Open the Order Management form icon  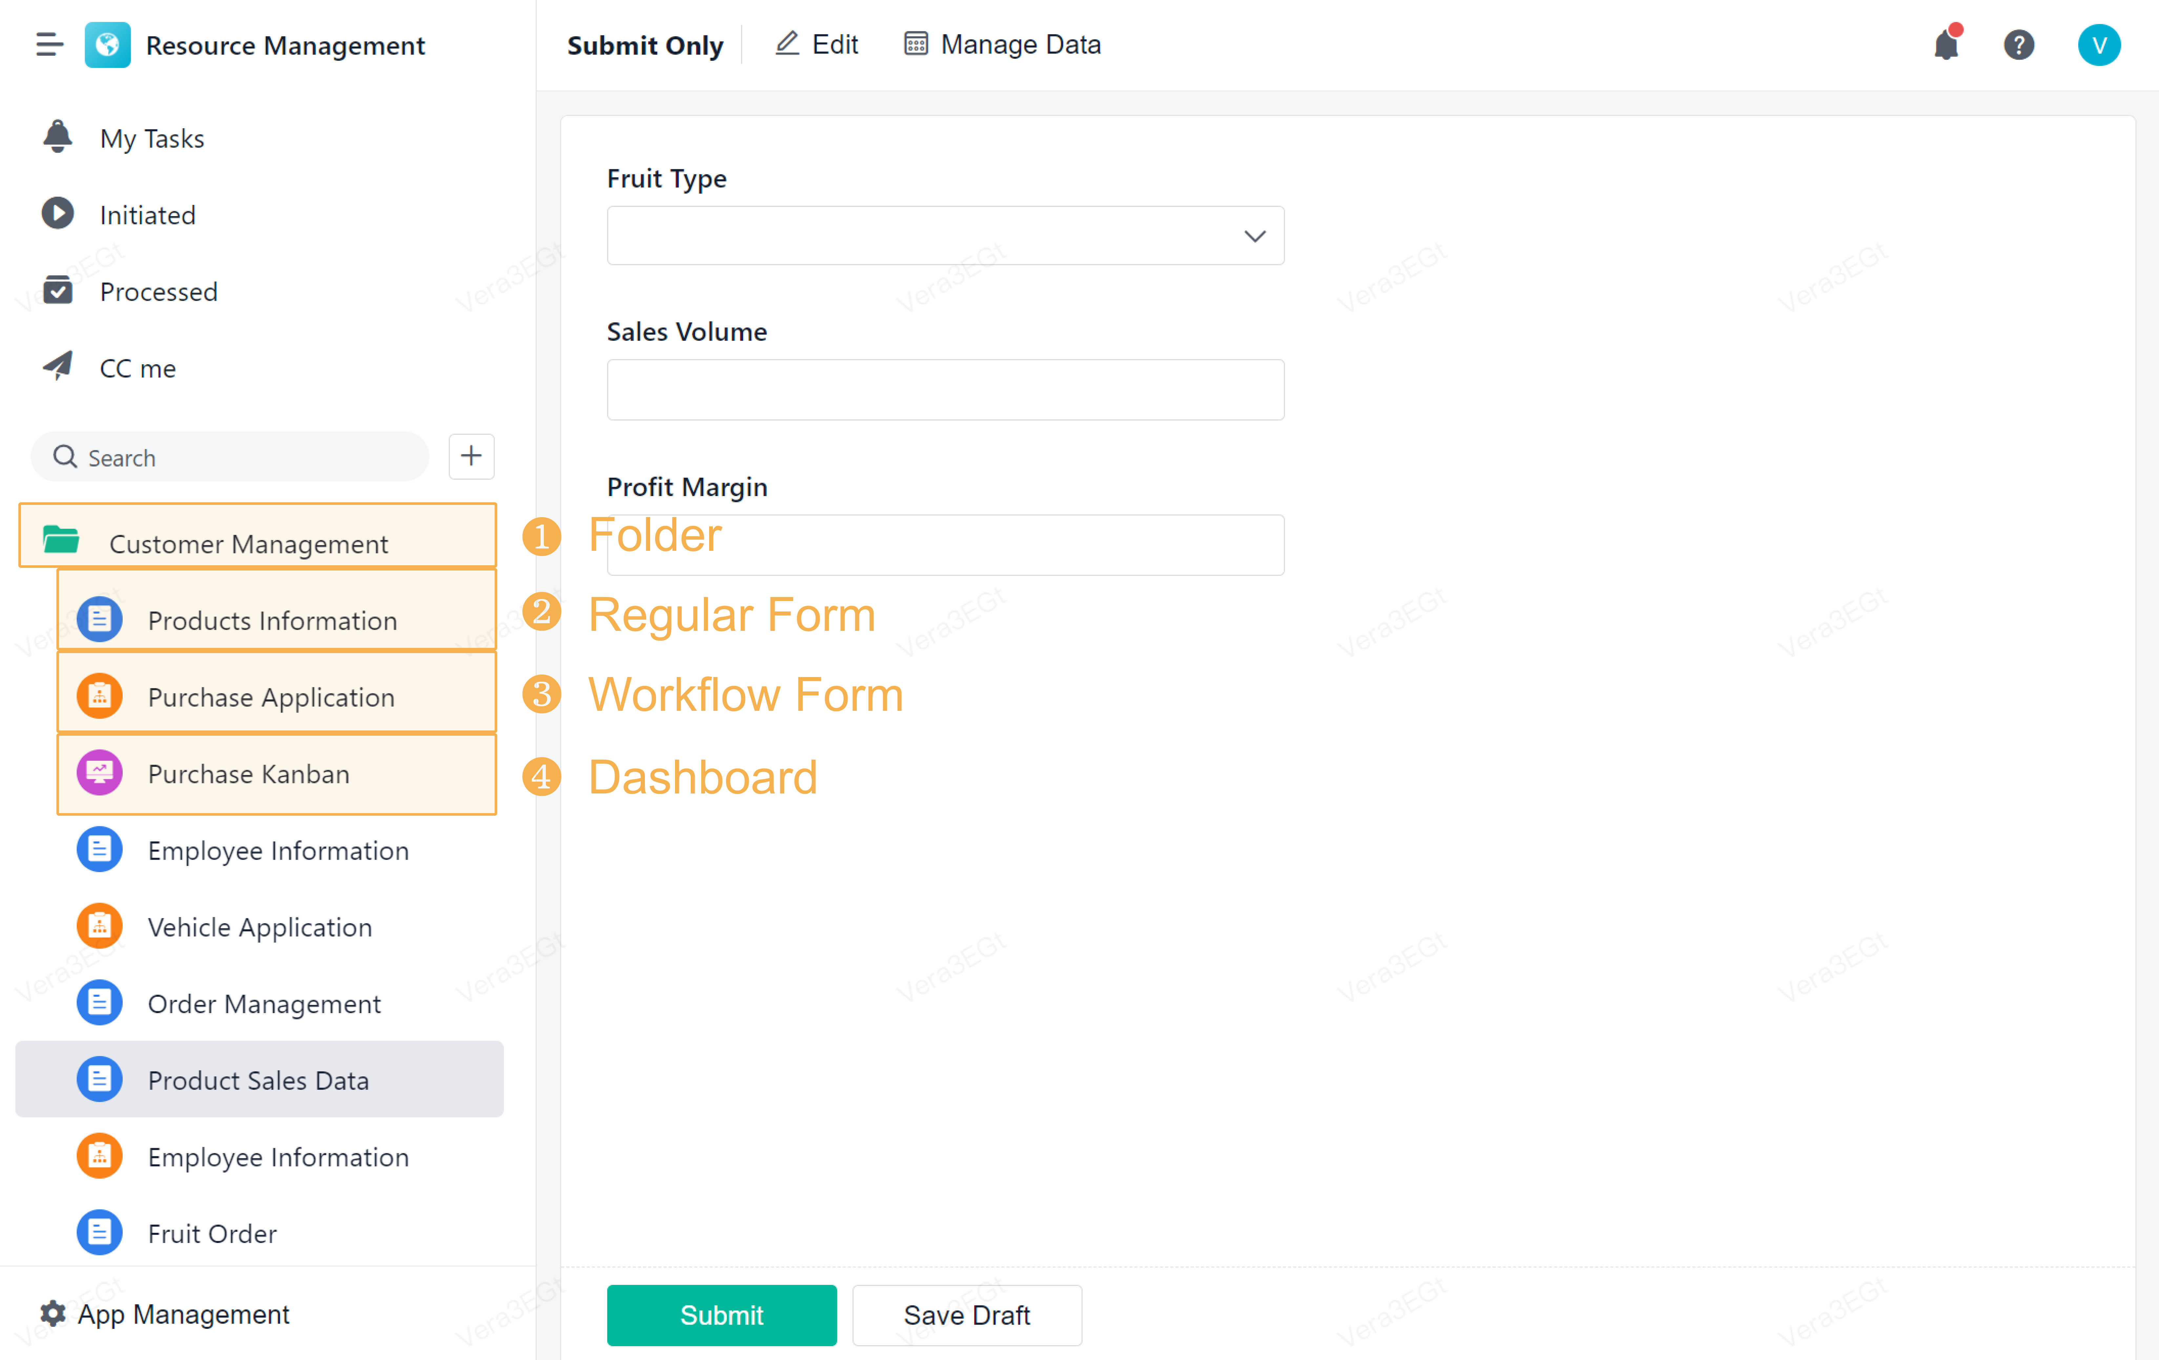pyautogui.click(x=99, y=1003)
